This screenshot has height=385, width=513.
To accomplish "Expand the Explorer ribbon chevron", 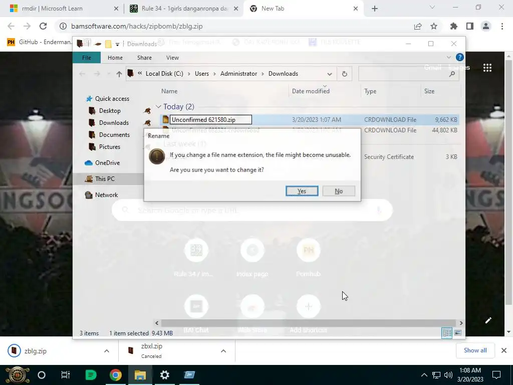I will coord(448,57).
